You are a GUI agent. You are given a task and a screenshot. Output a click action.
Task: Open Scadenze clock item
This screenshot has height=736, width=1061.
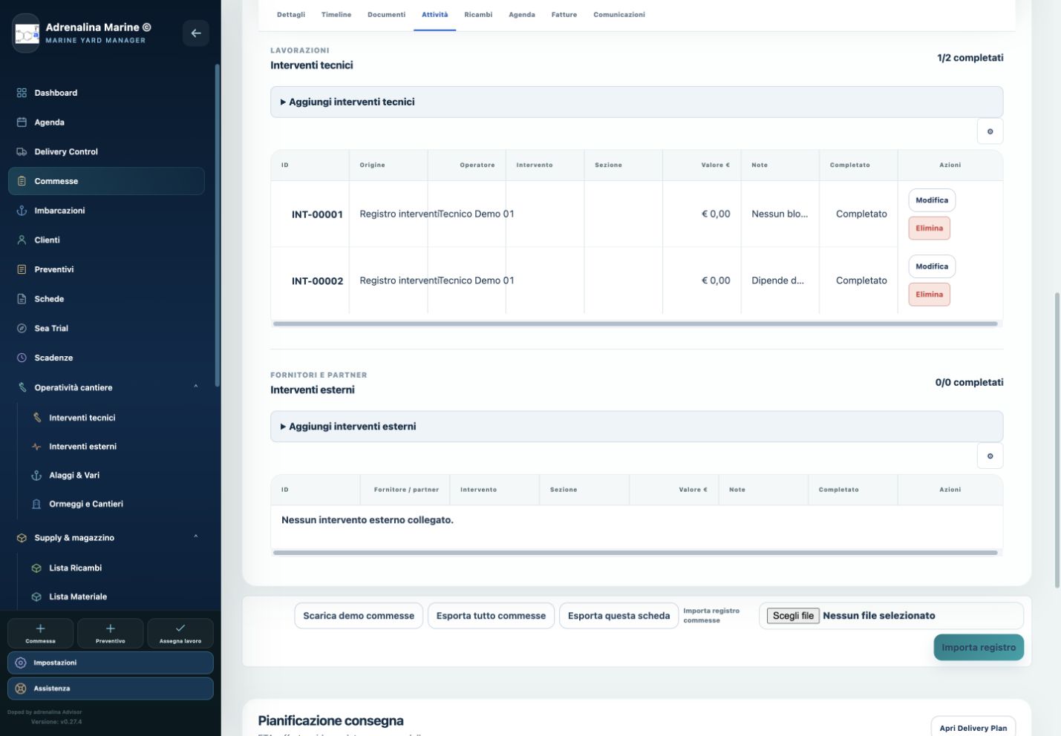pyautogui.click(x=106, y=358)
